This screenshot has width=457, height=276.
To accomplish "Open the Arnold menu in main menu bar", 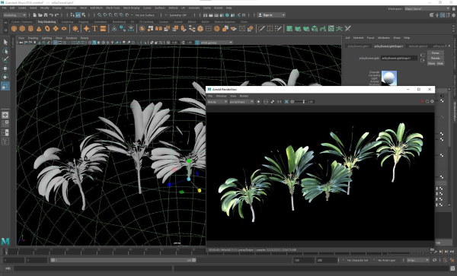I will pos(219,8).
